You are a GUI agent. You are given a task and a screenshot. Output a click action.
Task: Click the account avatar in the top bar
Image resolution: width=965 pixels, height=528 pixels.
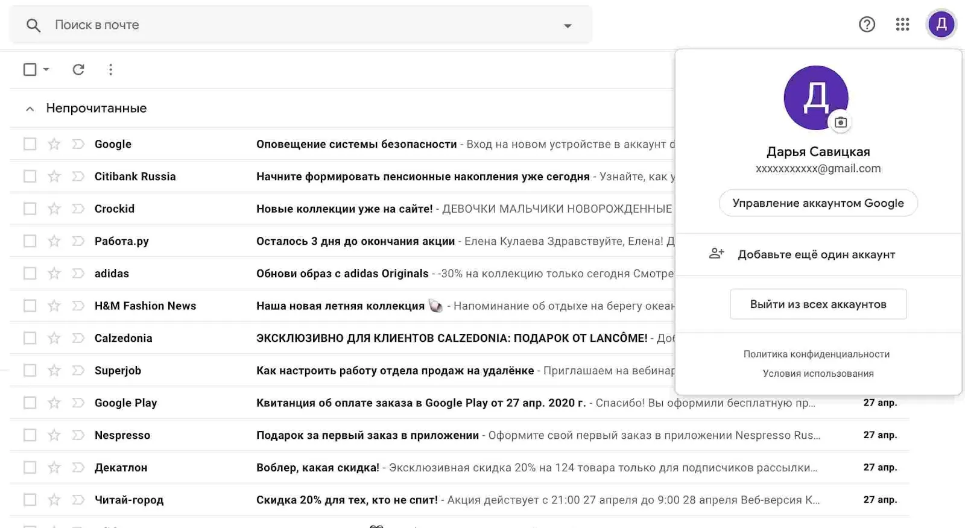pos(941,24)
